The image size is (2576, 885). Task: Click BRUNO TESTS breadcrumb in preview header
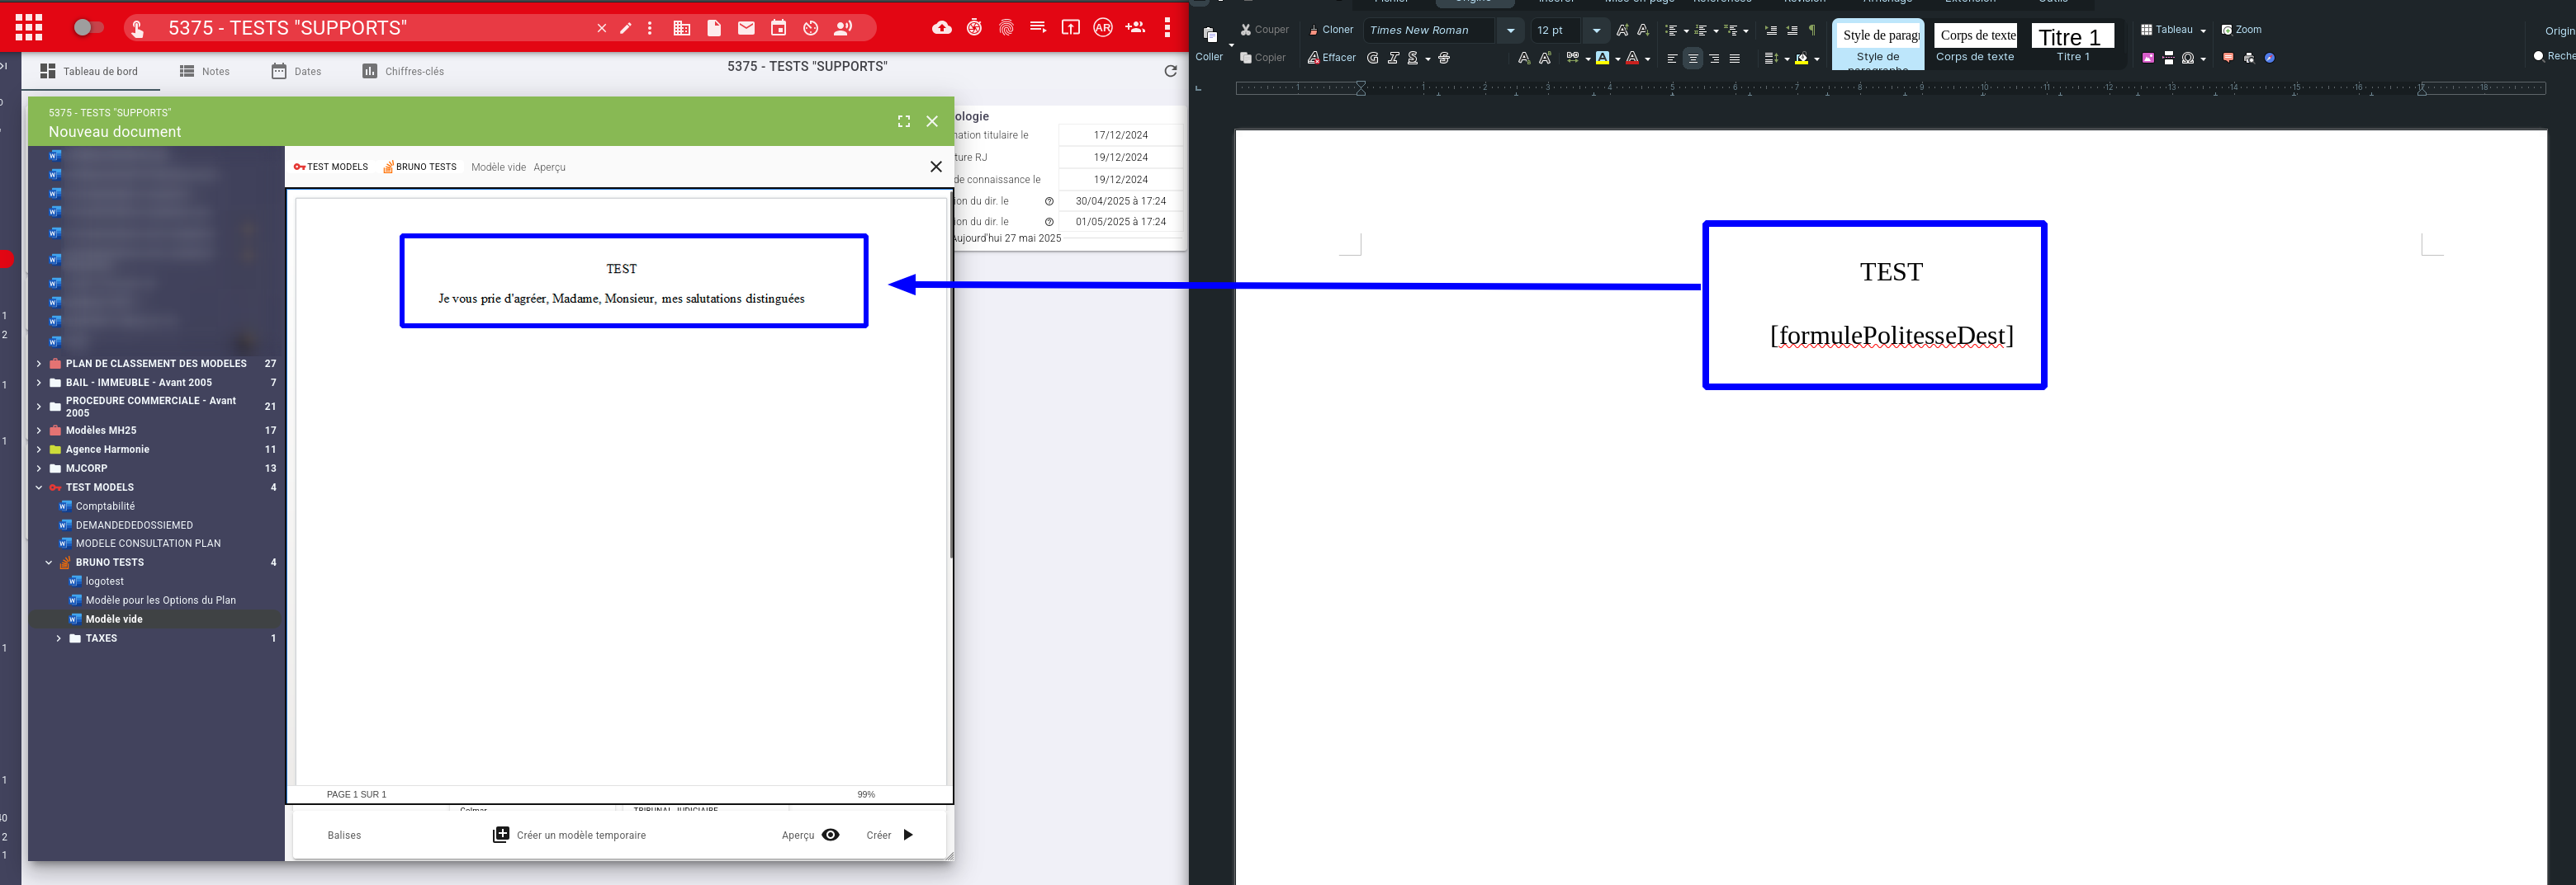(420, 167)
